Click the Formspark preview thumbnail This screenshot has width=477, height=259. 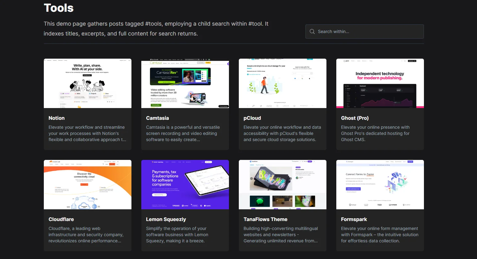coord(380,184)
